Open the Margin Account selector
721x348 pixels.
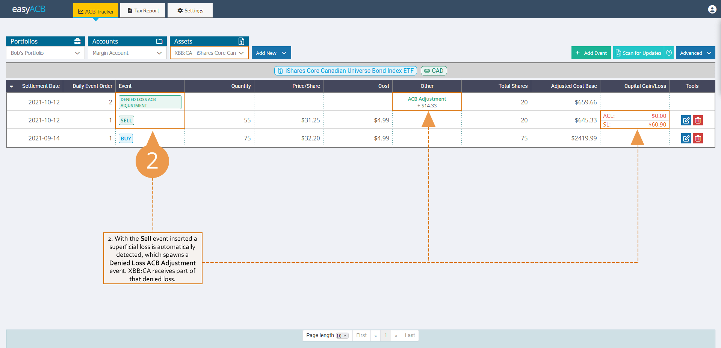pos(127,53)
